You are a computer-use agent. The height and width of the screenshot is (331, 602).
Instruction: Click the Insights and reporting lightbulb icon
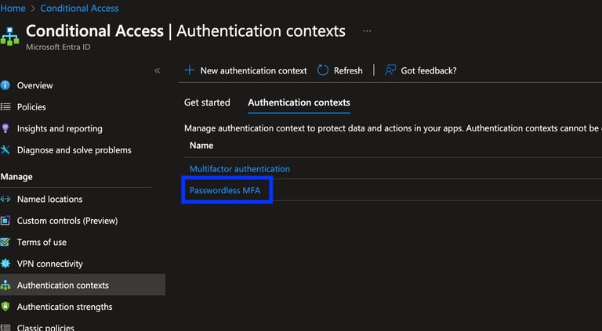[5, 128]
